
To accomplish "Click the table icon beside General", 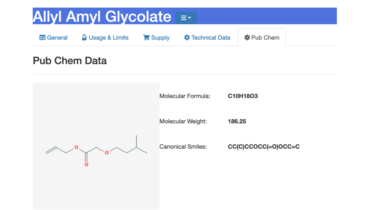I will click(x=42, y=37).
